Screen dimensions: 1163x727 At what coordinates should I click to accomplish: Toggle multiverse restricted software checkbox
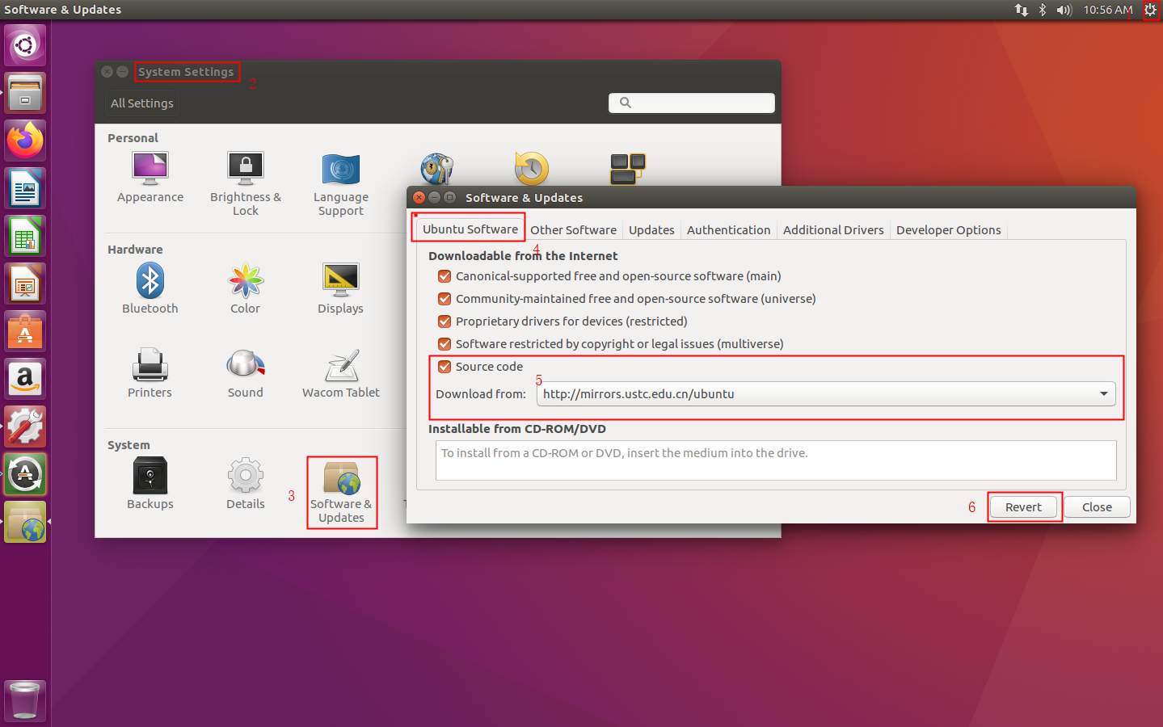pyautogui.click(x=445, y=344)
